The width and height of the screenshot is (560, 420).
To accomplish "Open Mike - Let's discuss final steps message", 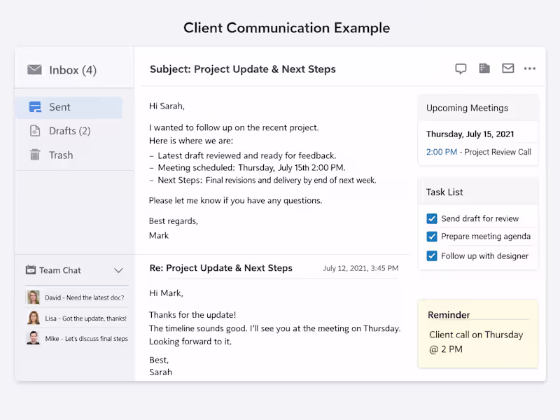I will tap(86, 339).
